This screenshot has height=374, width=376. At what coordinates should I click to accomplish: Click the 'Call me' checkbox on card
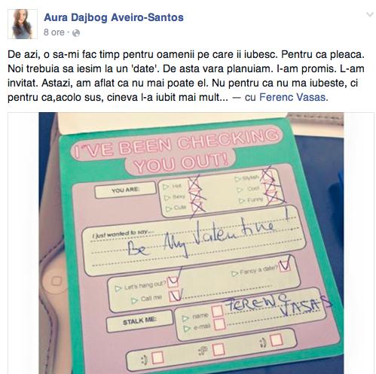pos(175,296)
